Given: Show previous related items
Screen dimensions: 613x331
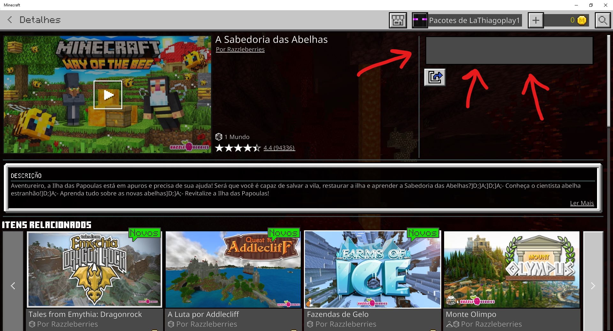Looking at the screenshot, I should (x=13, y=286).
